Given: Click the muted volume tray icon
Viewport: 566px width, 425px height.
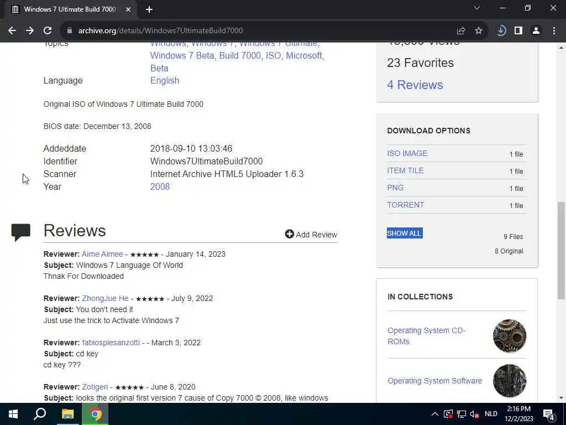Looking at the screenshot, I should click(x=475, y=414).
